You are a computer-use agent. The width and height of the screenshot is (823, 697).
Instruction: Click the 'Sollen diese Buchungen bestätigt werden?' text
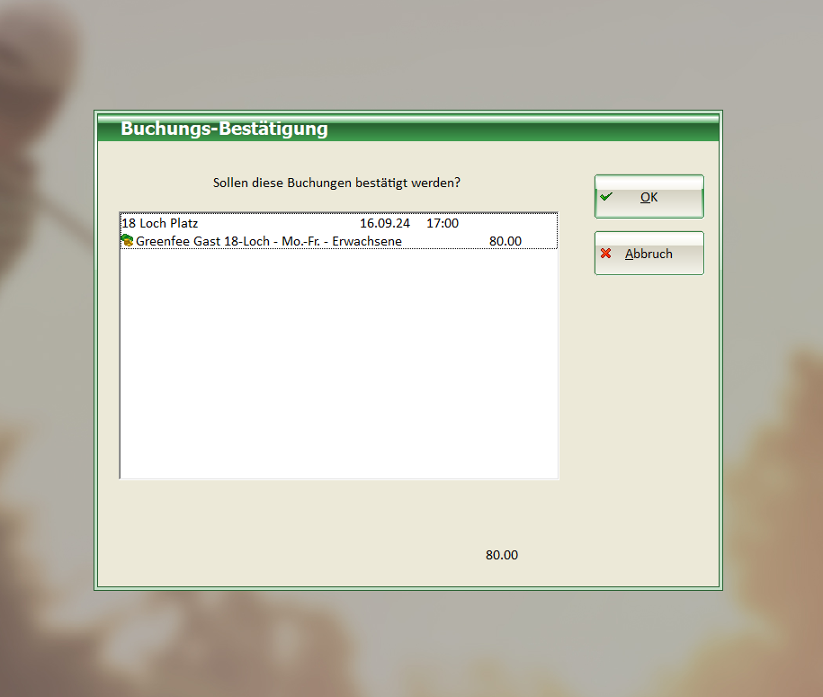[x=336, y=183]
